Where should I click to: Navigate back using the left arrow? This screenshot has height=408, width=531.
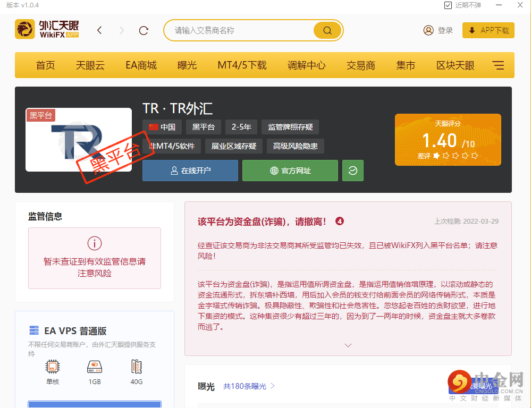tap(99, 30)
